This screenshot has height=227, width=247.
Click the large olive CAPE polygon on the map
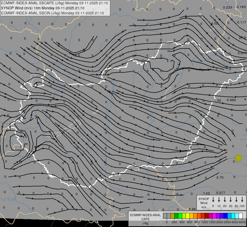(x=238, y=158)
